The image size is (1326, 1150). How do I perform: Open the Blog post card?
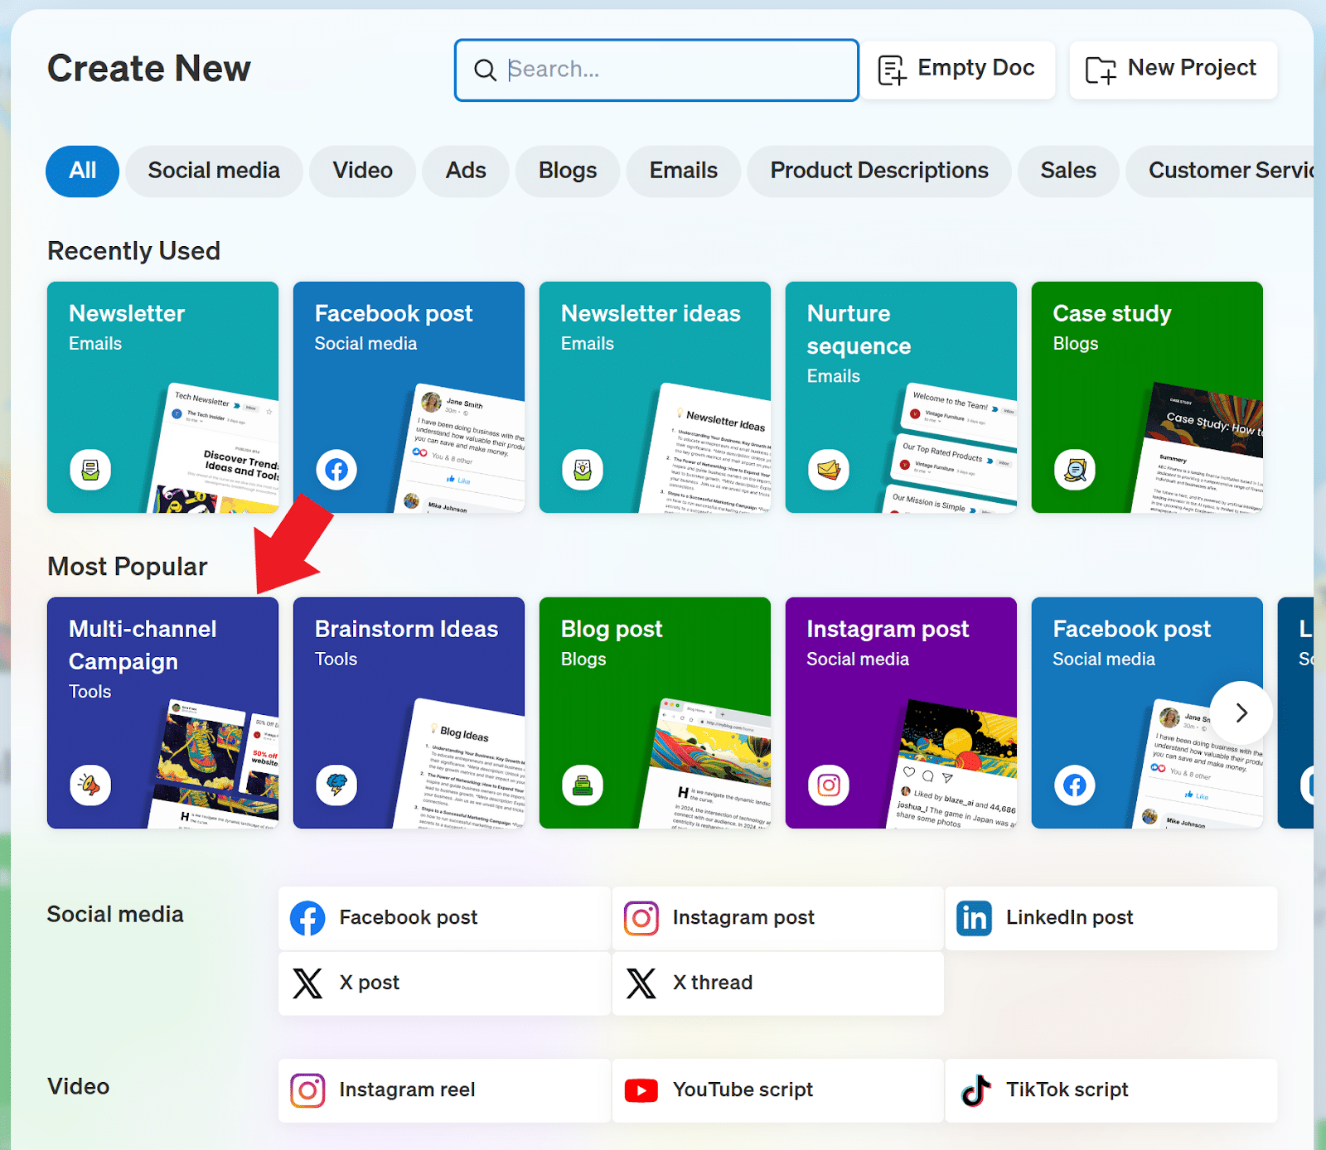655,713
